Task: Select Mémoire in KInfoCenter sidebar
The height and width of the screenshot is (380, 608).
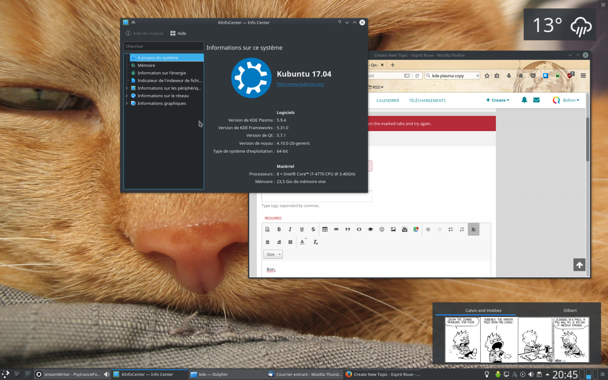Action: (166, 65)
